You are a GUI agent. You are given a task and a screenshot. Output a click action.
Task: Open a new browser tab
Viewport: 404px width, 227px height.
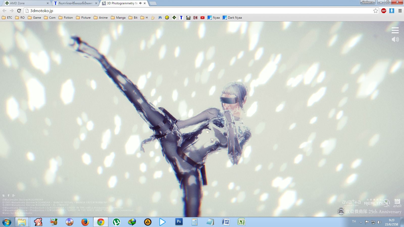pyautogui.click(x=153, y=3)
